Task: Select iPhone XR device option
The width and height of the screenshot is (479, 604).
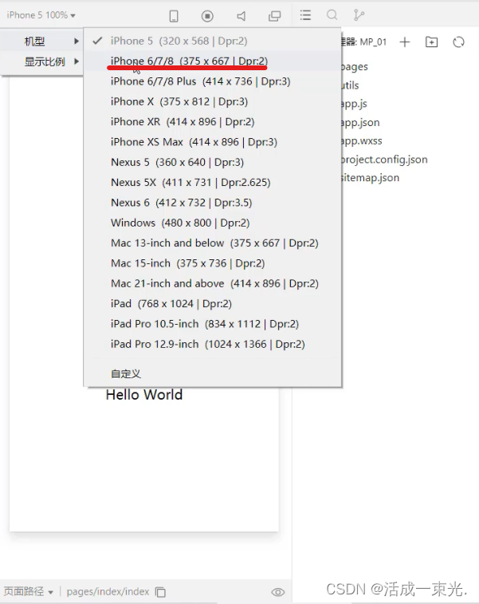Action: click(212, 122)
